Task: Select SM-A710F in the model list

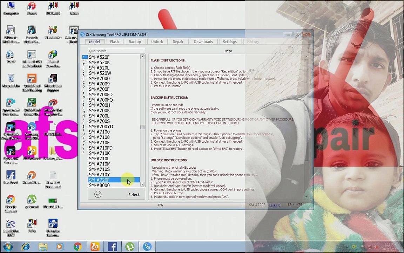Action: [x=99, y=143]
